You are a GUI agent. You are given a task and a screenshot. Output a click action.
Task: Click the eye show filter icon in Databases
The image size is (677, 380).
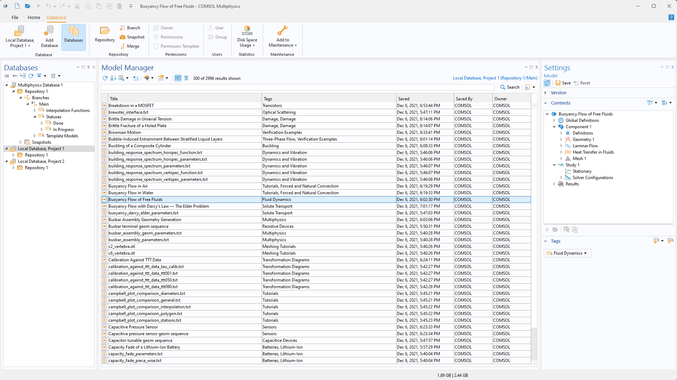click(39, 76)
